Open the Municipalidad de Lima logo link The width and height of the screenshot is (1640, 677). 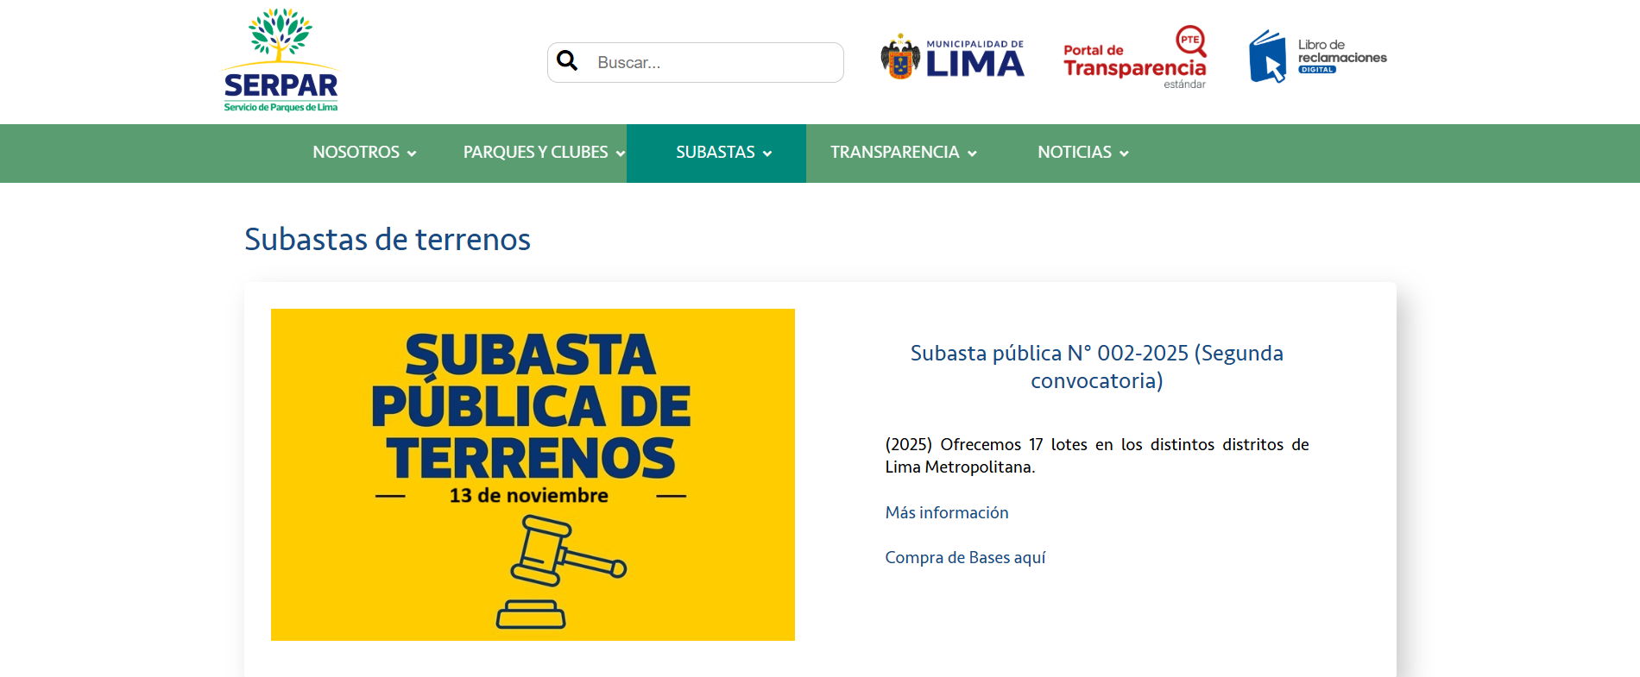[x=952, y=58]
